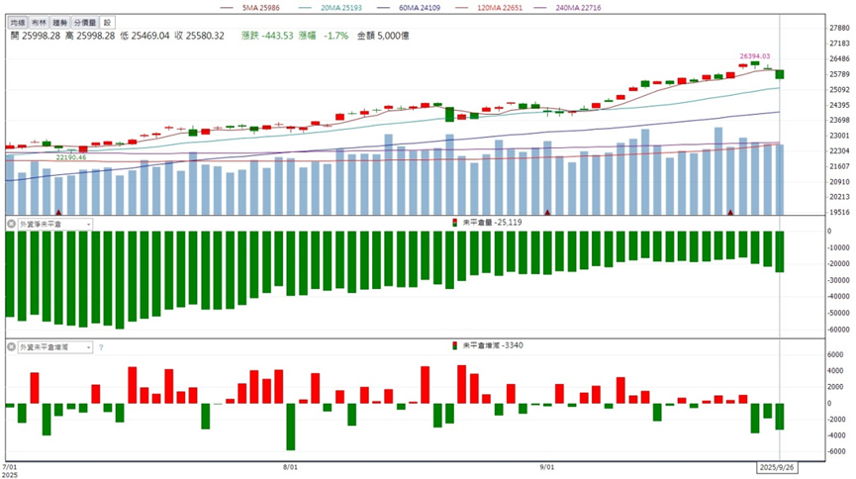Open the 設 settings button
The height and width of the screenshot is (479, 856).
coord(107,23)
